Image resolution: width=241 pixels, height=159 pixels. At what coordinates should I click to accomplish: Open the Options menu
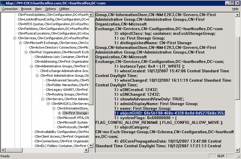click(x=50, y=9)
